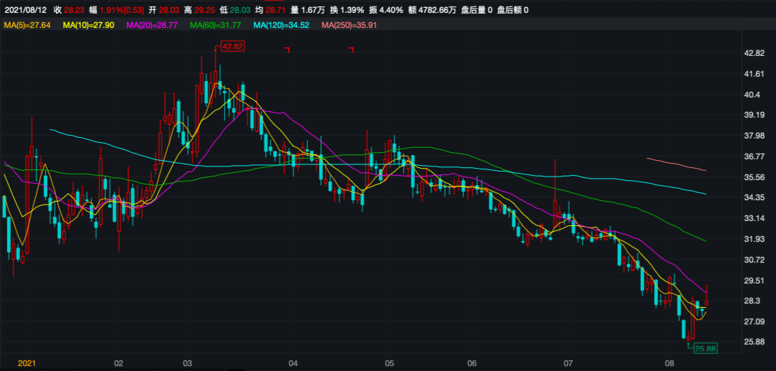
Task: Click the date 2021/08/12 in header
Action: point(25,10)
